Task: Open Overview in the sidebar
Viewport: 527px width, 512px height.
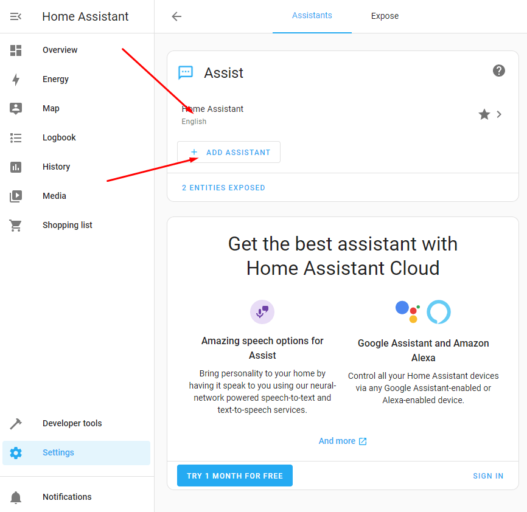Action: (x=76, y=50)
